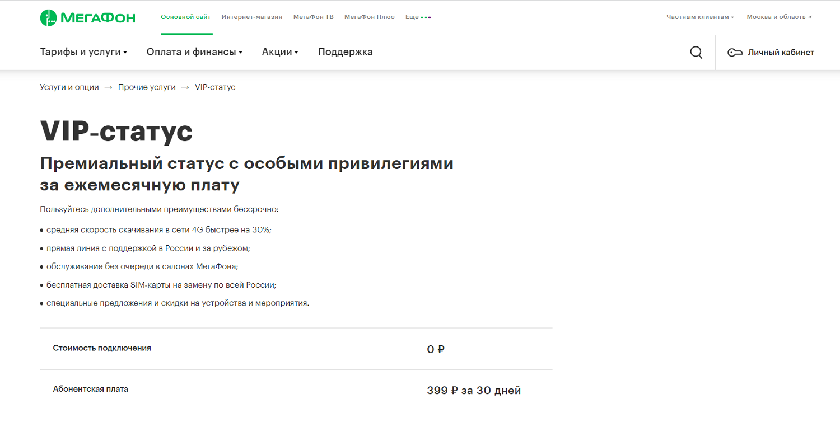The height and width of the screenshot is (422, 840).
Task: Click the Премиальный статус subheading
Action: pos(247,174)
